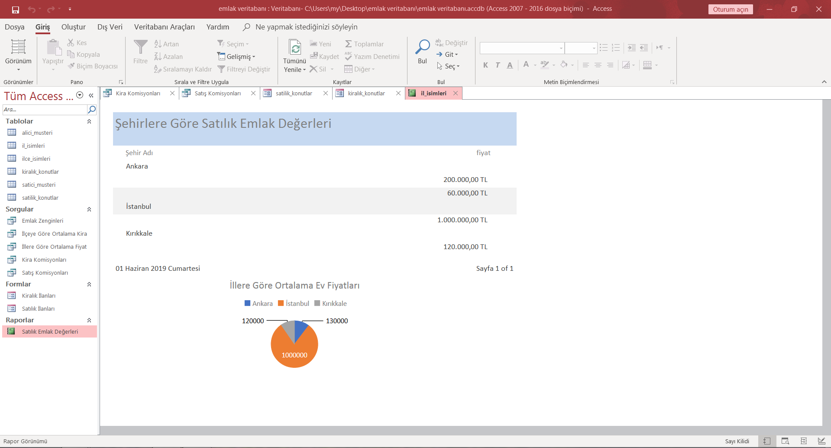Screen dimensions: 831x448
Task: Click the save icon in title bar
Action: (x=16, y=9)
